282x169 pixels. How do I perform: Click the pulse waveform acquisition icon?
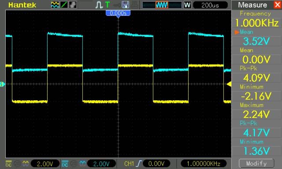click(x=99, y=5)
